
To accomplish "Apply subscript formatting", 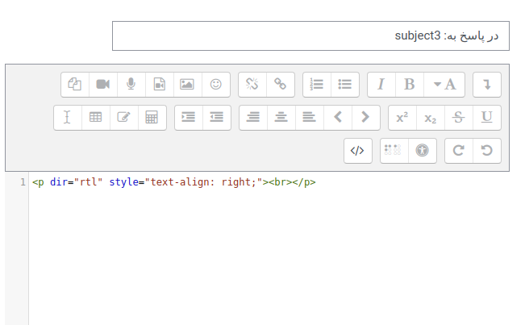I will 431,118.
